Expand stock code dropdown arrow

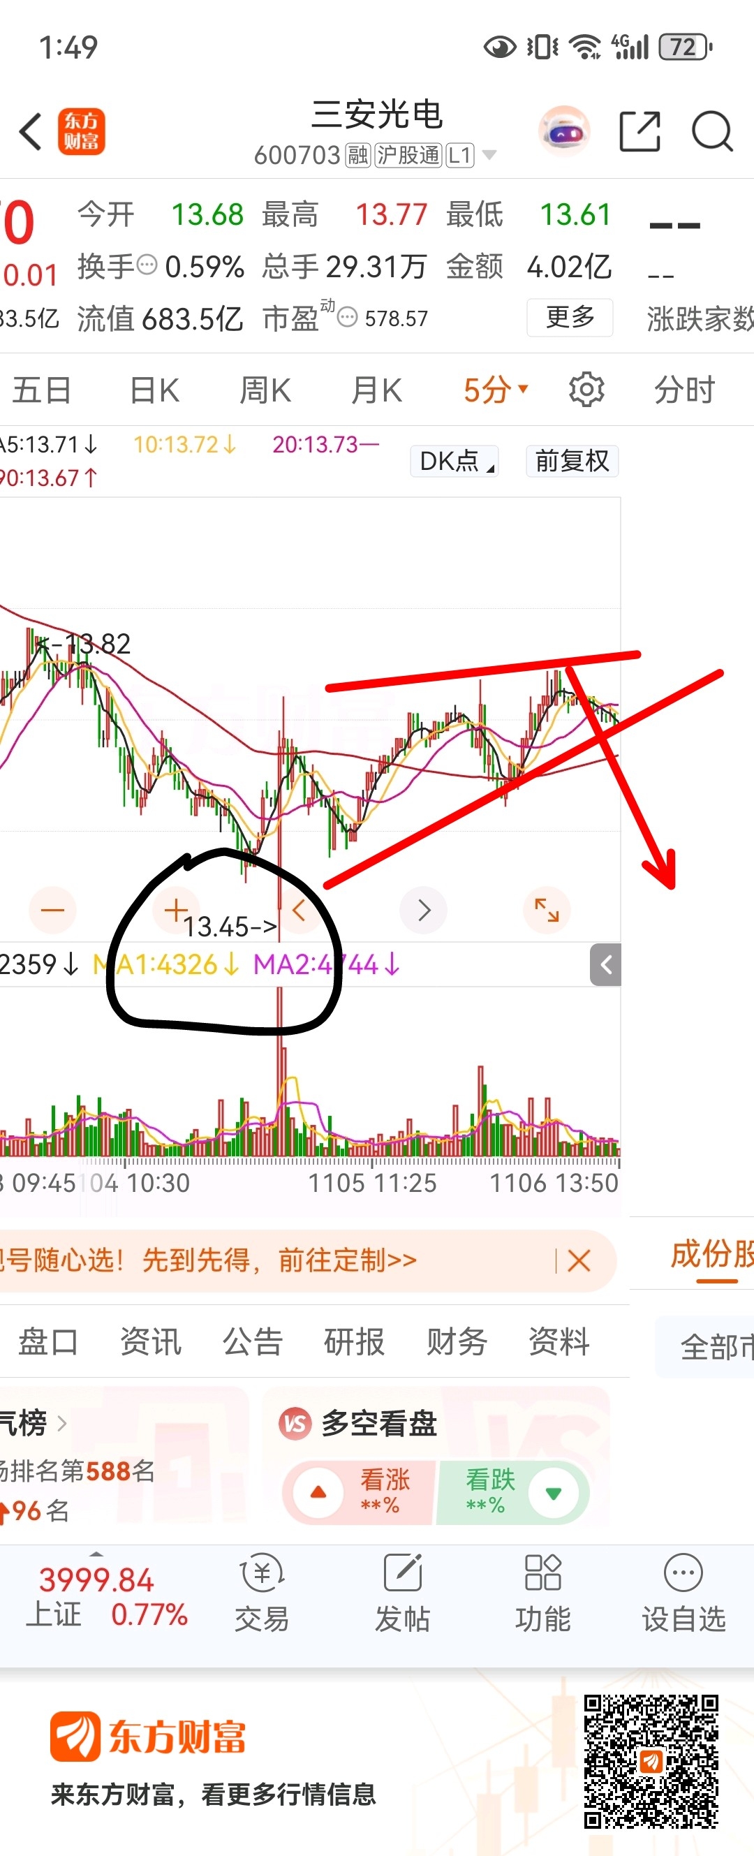point(489,155)
